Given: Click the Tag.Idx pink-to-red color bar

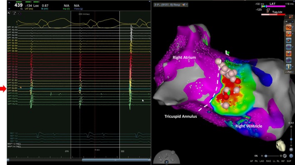Looking at the screenshot, I should pyautogui.click(x=273, y=15).
